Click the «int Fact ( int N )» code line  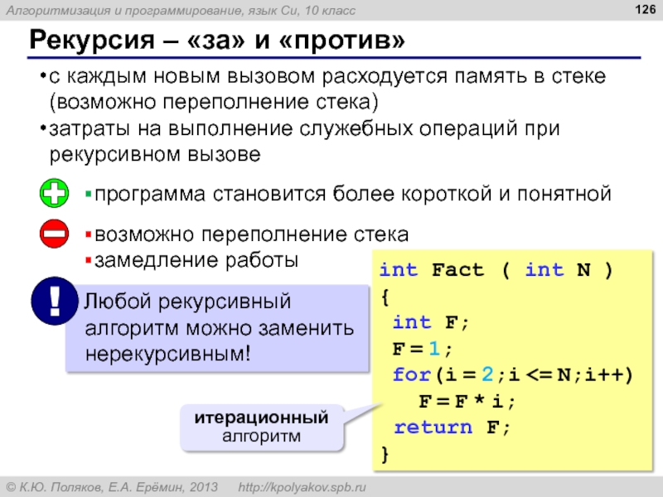pyautogui.click(x=496, y=270)
